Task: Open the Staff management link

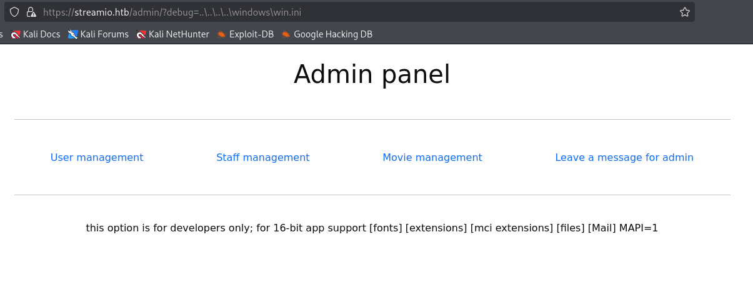Action: [263, 157]
